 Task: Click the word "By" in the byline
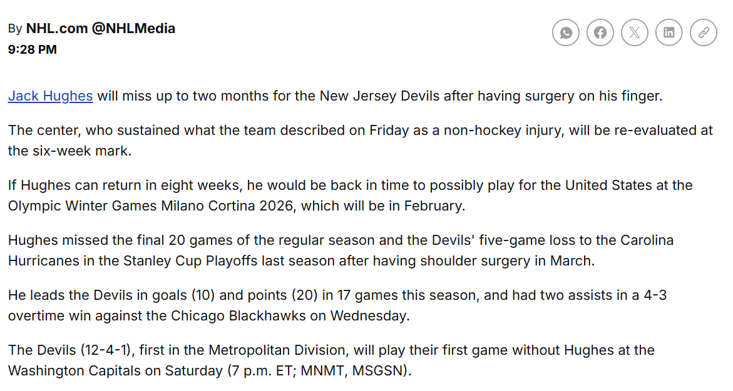(x=15, y=29)
